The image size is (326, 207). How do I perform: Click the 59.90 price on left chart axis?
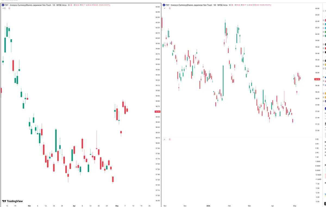pos(158,43)
